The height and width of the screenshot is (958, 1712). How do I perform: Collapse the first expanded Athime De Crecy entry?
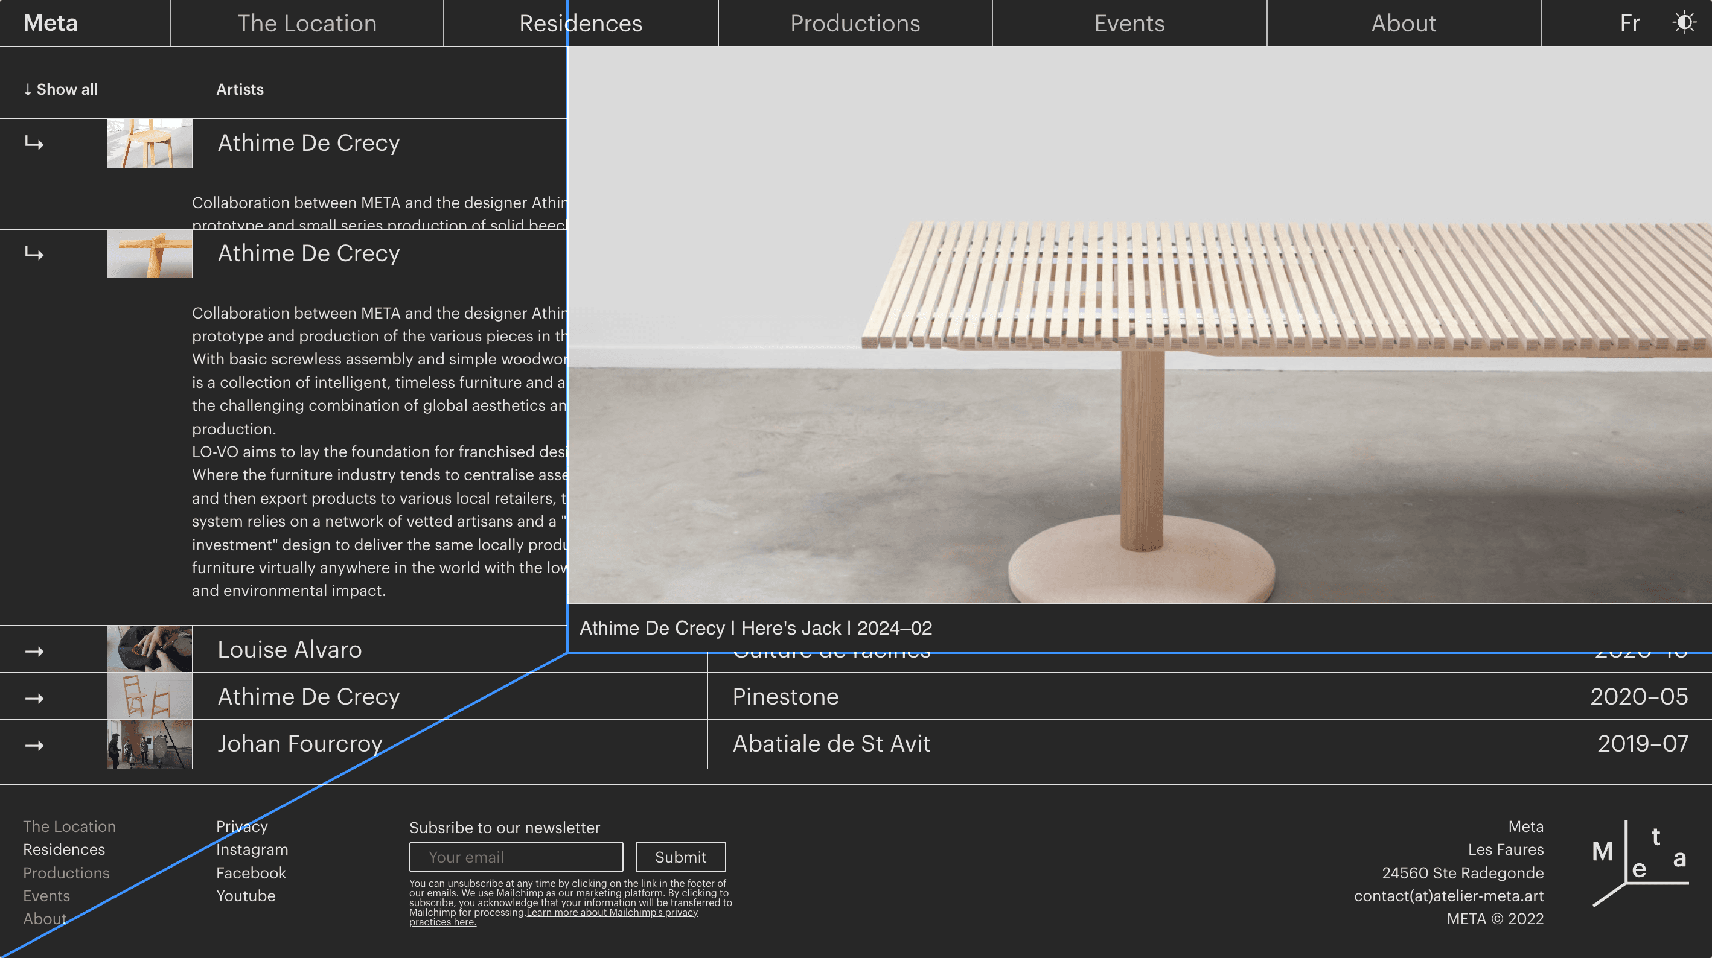[33, 143]
